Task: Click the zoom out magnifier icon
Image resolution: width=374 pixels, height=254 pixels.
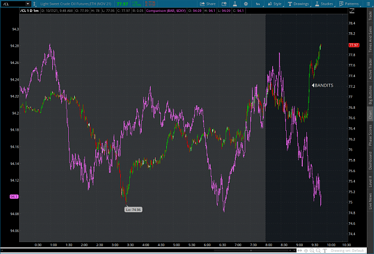Action: tap(318, 250)
